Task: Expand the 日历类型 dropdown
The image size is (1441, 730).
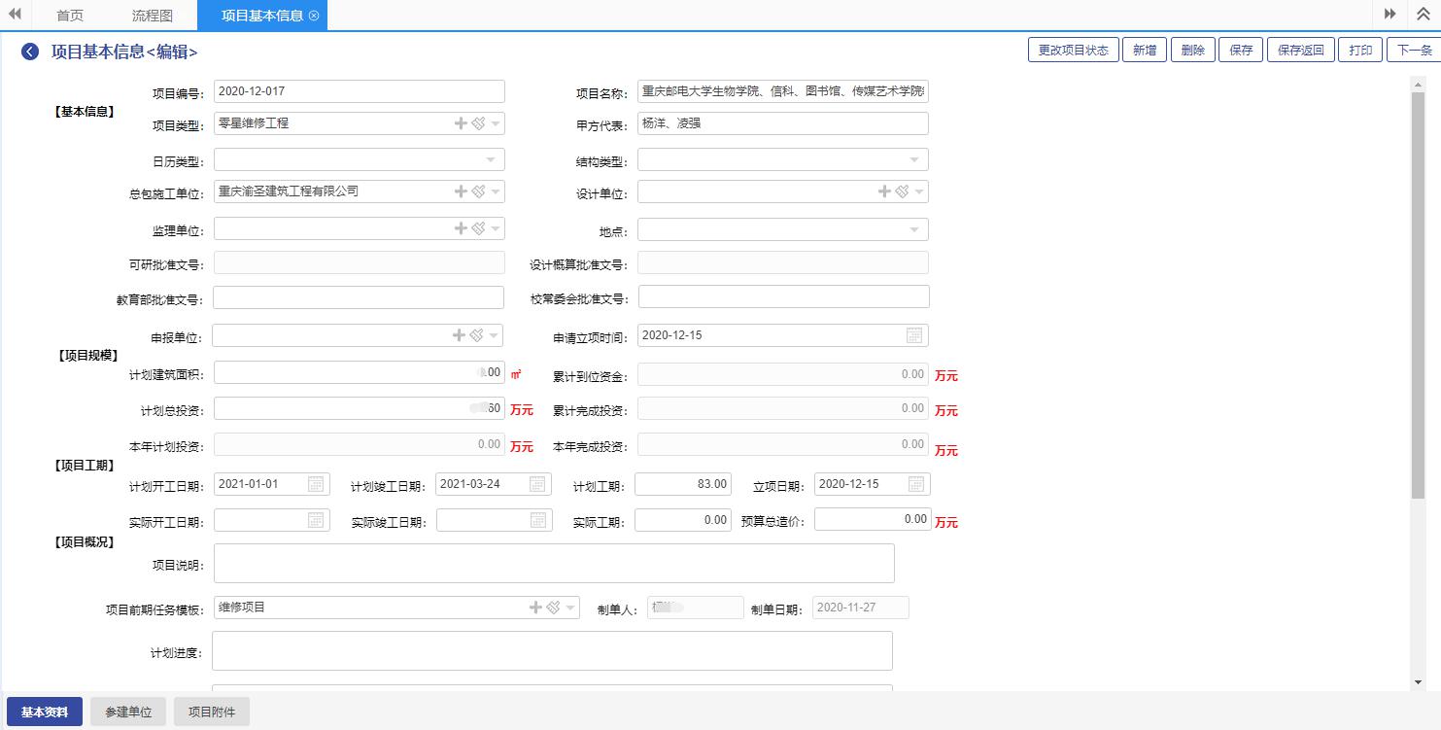Action: [491, 159]
